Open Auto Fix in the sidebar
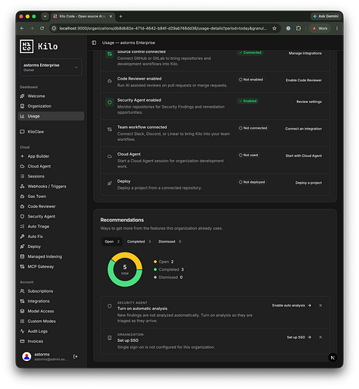Viewport: 359px width, 389px height. point(51,237)
